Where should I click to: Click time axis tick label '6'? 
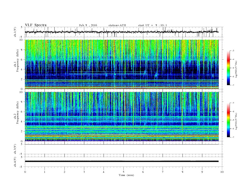click(x=143, y=172)
